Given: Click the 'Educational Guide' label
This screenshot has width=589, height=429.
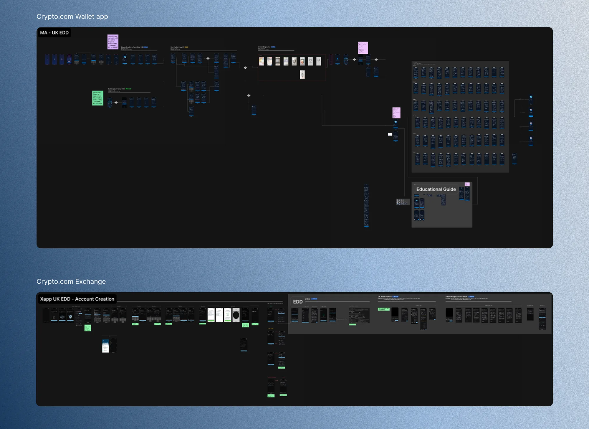Looking at the screenshot, I should [436, 189].
